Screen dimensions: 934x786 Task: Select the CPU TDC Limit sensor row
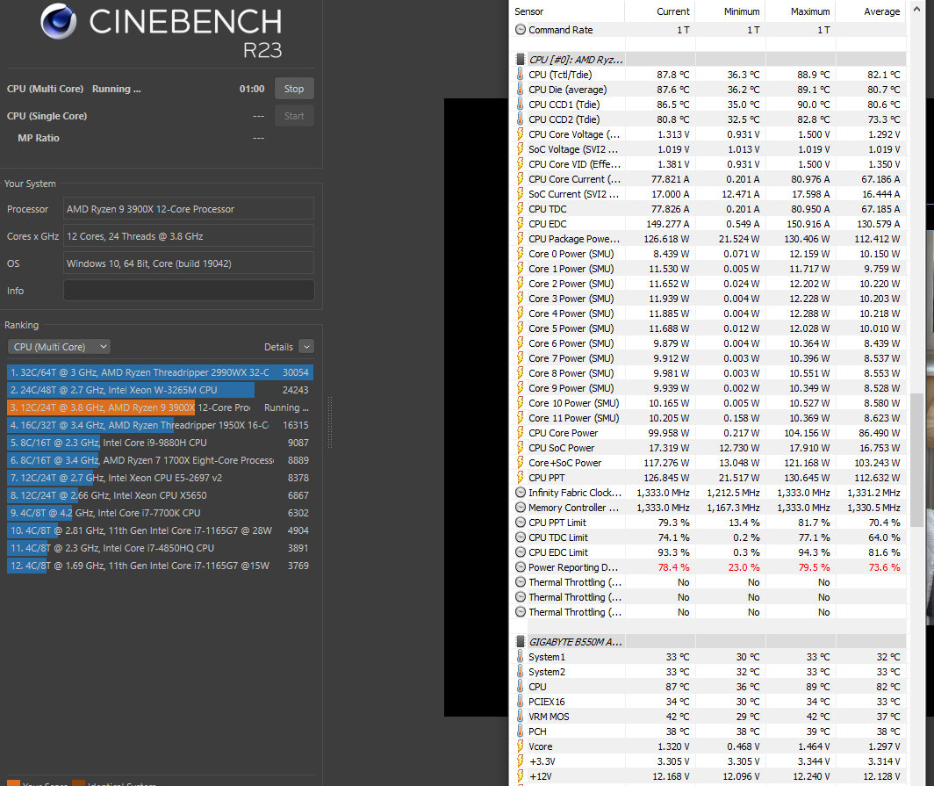coord(709,537)
